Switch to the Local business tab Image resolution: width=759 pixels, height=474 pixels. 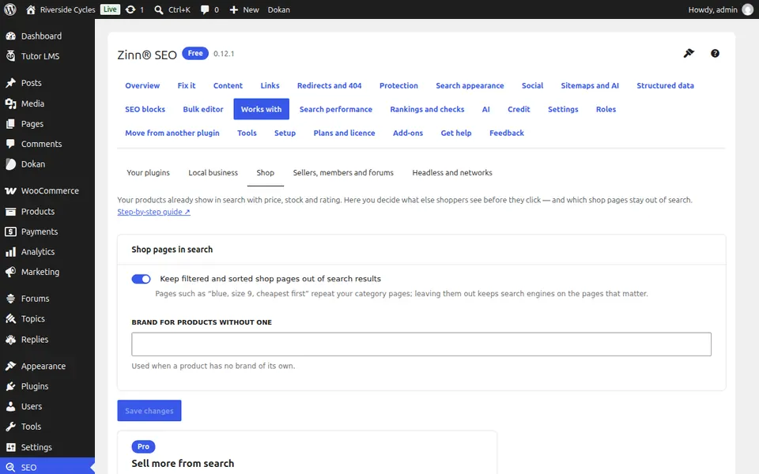213,173
